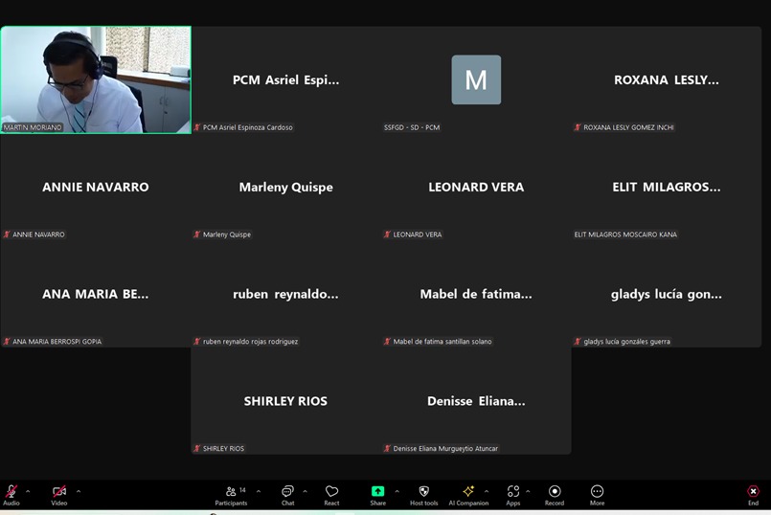This screenshot has height=515, width=771.
Task: Expand the arrow beside Participants
Action: coord(258,491)
